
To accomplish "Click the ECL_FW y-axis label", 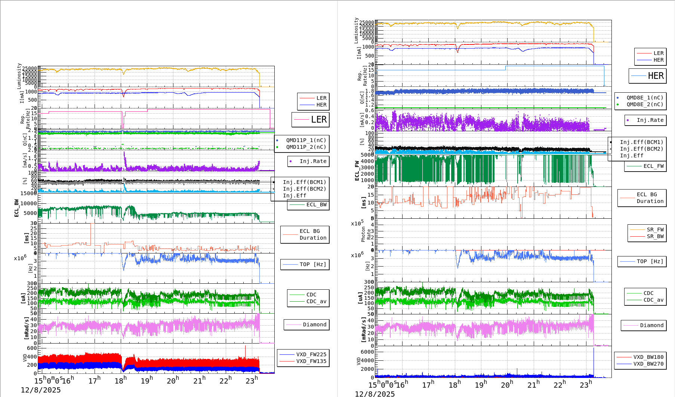I will (357, 171).
